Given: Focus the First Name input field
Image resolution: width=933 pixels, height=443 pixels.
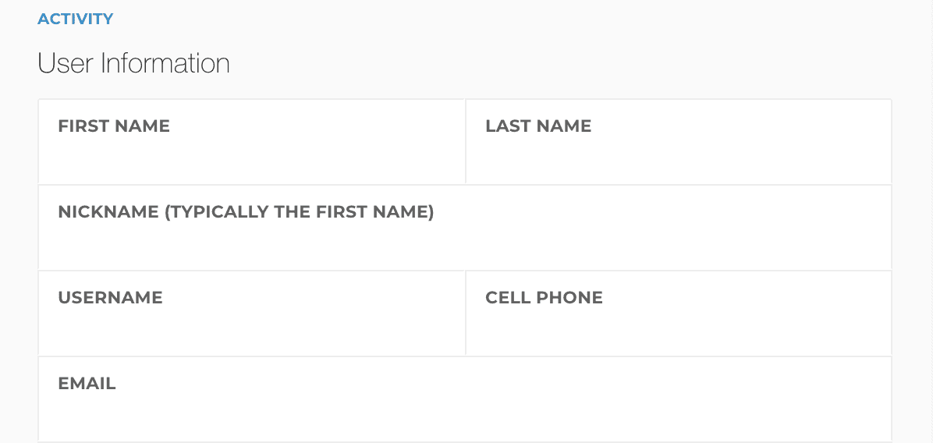Looking at the screenshot, I should (x=251, y=158).
